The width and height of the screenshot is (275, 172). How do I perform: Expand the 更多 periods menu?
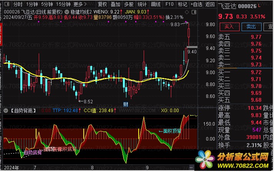[80, 4]
